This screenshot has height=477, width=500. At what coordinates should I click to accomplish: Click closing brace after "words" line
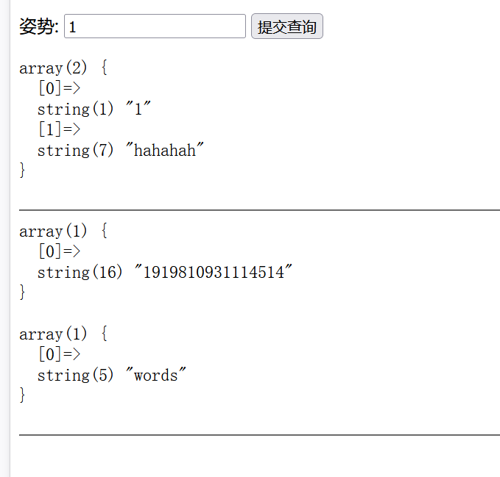(x=22, y=395)
